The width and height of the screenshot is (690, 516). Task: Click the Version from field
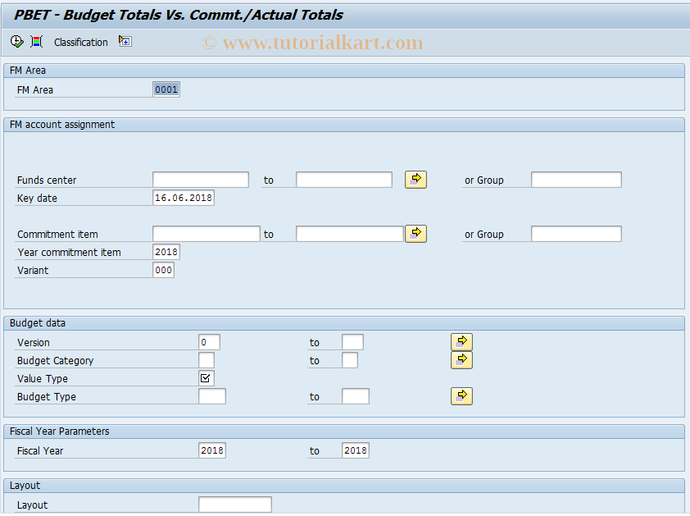(x=210, y=342)
